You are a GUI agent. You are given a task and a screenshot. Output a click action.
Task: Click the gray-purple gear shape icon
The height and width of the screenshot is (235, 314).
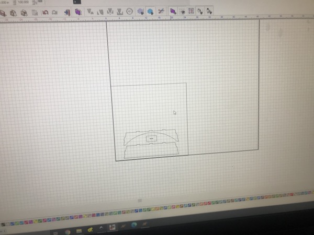pos(141,11)
